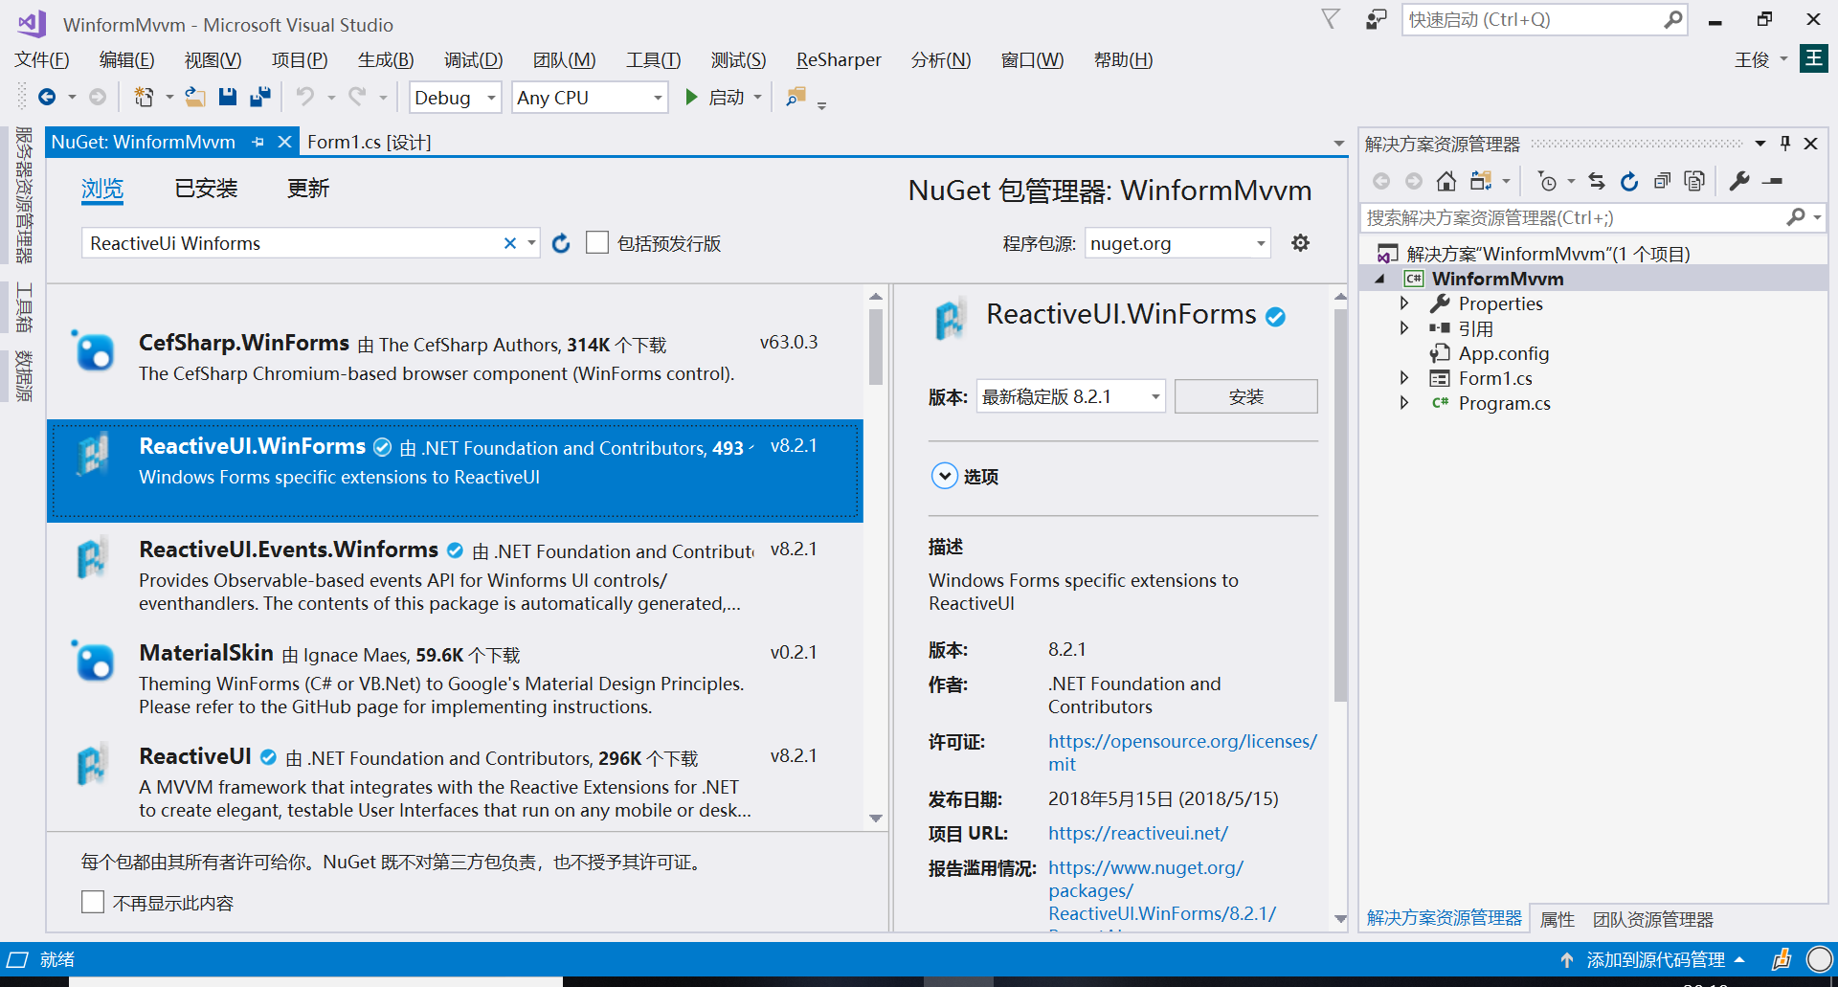This screenshot has height=987, width=1838.
Task: Click the Save All toolbar icon
Action: click(260, 97)
